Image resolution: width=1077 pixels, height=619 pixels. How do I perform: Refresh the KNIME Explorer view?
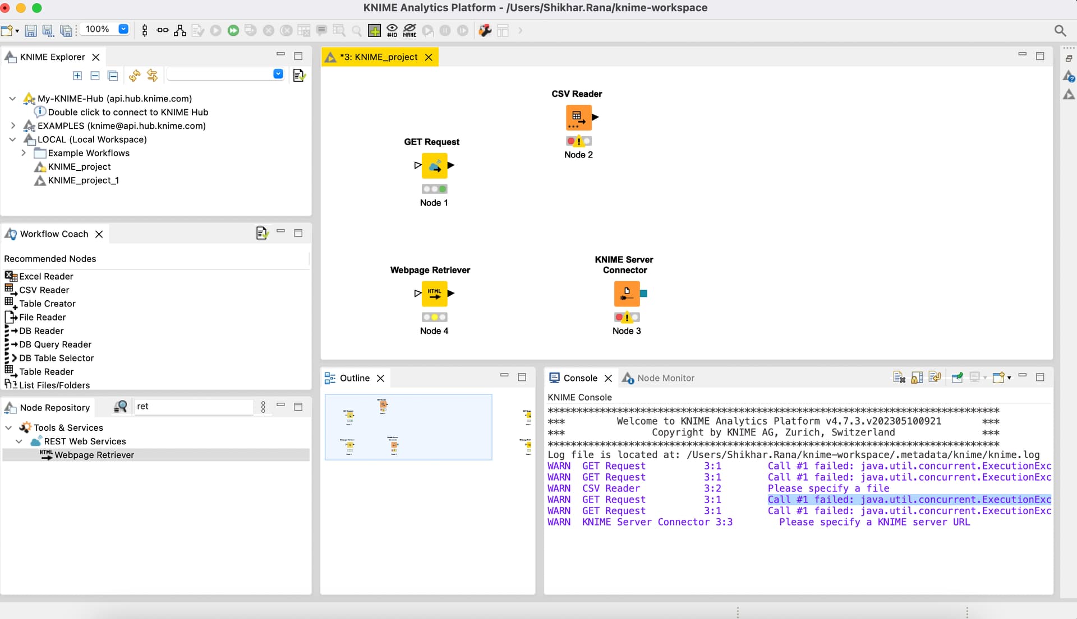coord(135,75)
